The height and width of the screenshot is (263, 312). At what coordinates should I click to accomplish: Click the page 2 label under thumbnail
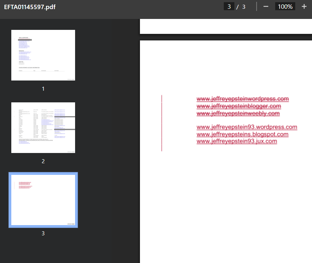click(x=43, y=161)
